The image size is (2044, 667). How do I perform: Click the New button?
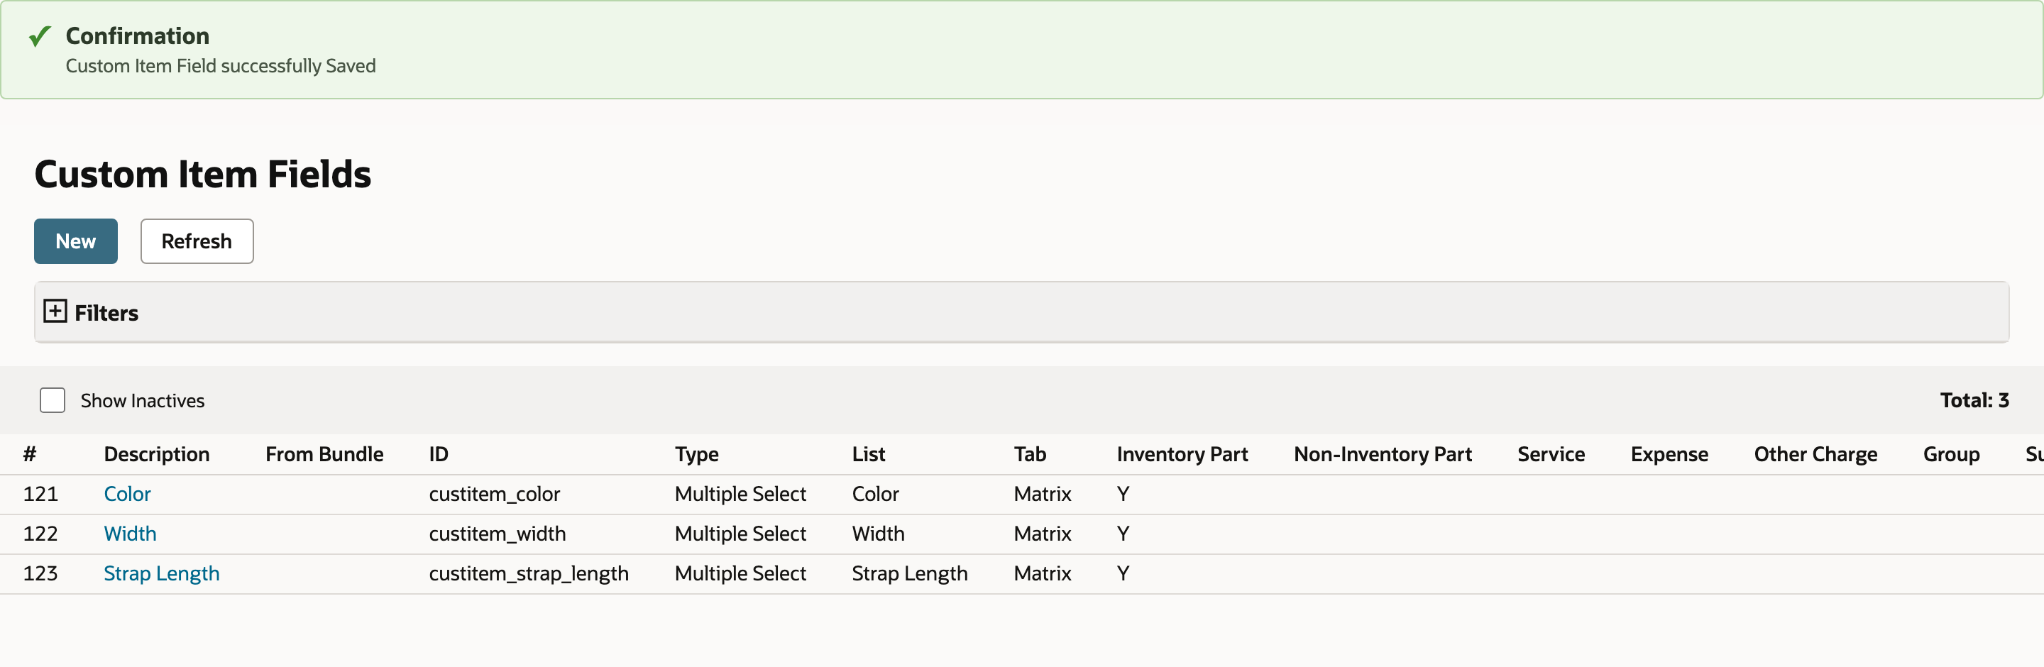click(75, 241)
